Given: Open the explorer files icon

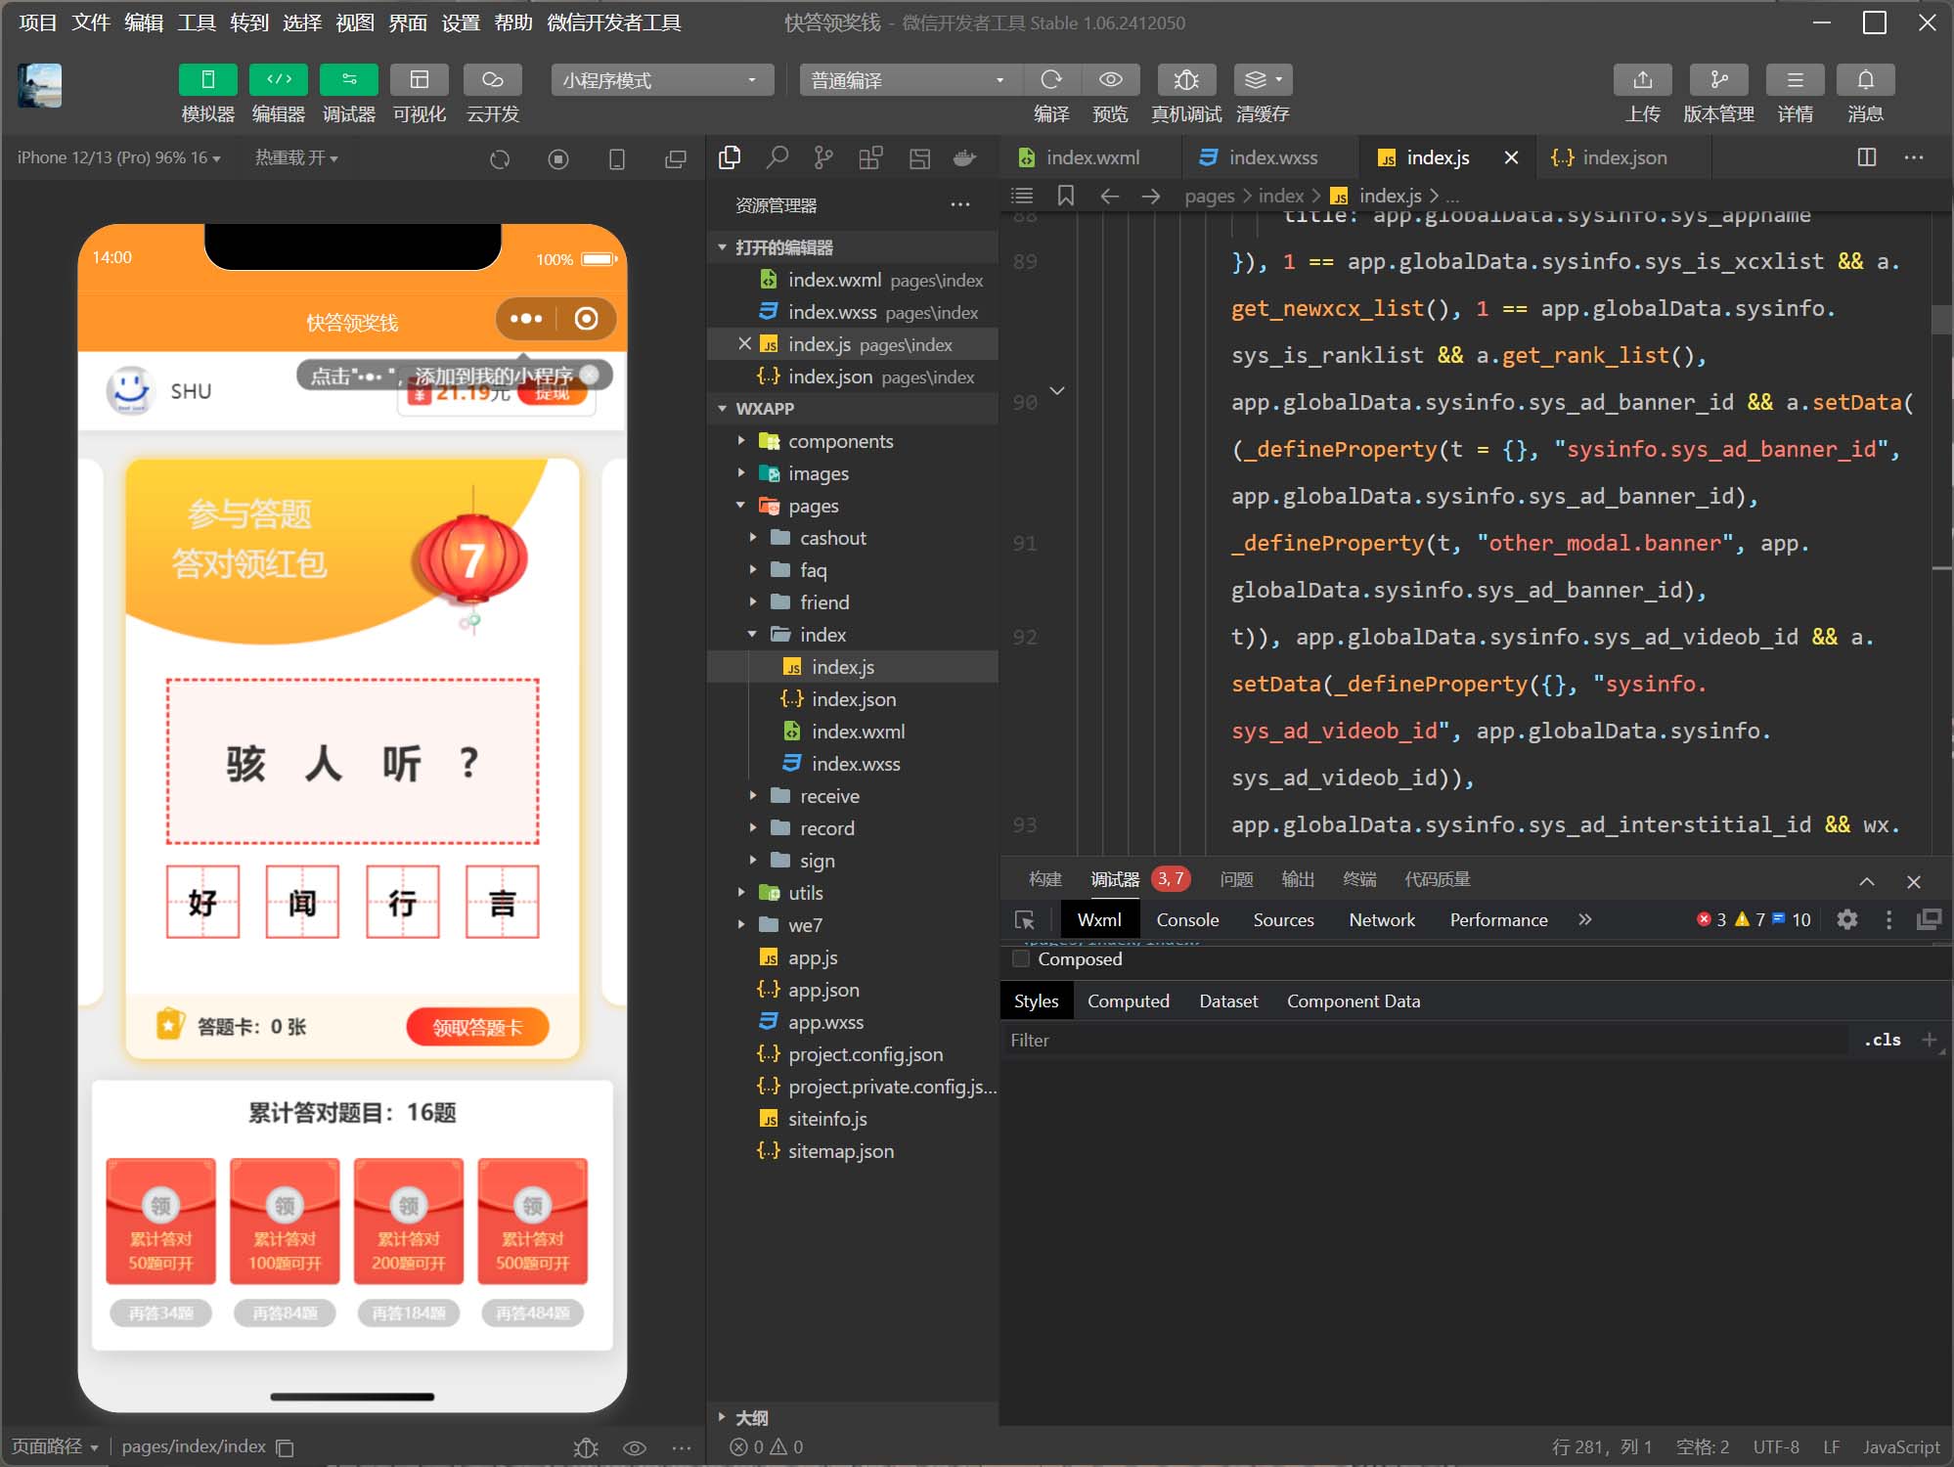Looking at the screenshot, I should click(x=730, y=157).
